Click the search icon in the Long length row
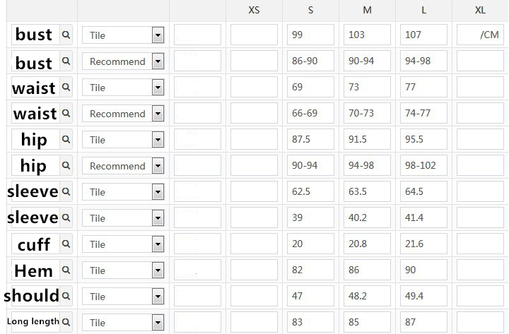This screenshot has width=509, height=334. pyautogui.click(x=66, y=322)
